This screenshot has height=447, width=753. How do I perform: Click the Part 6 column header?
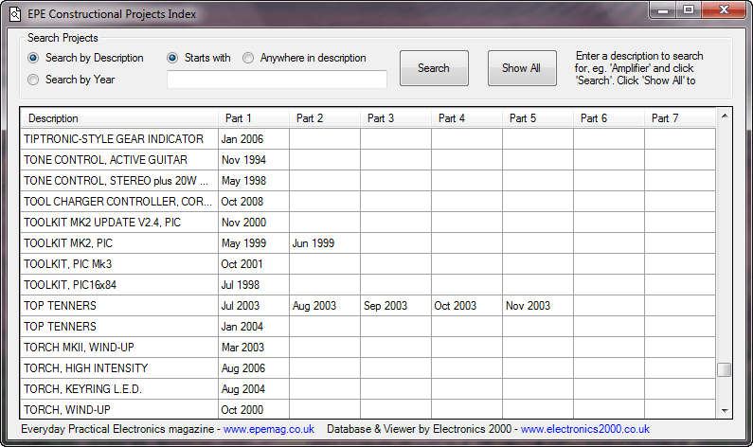609,118
